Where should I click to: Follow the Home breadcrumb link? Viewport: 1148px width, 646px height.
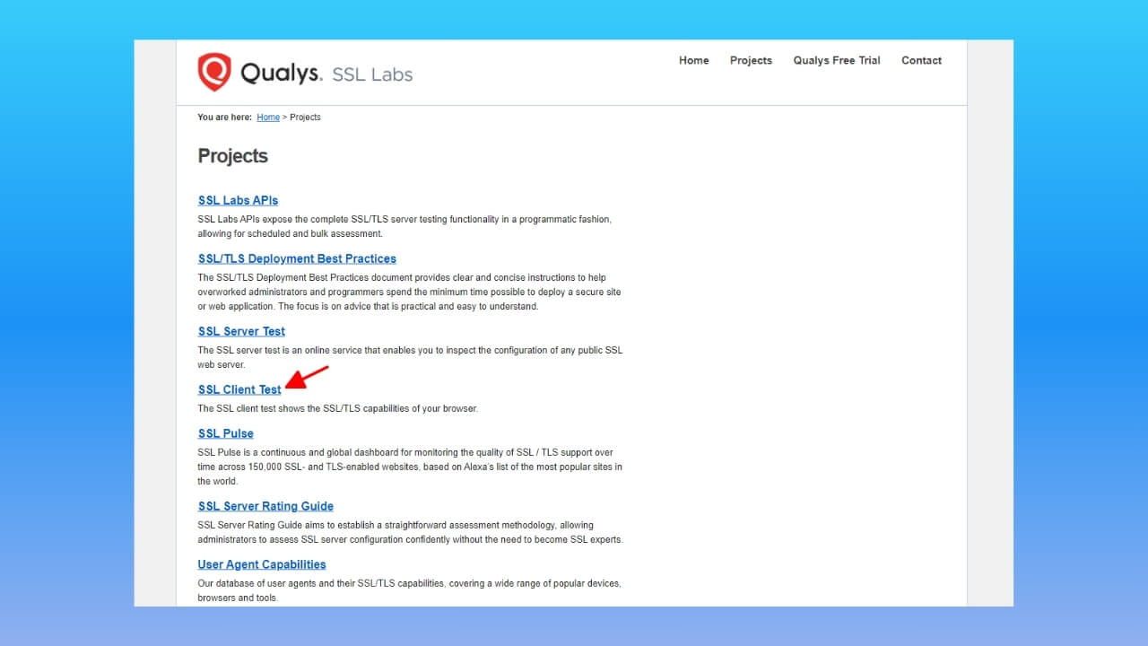[x=268, y=118]
